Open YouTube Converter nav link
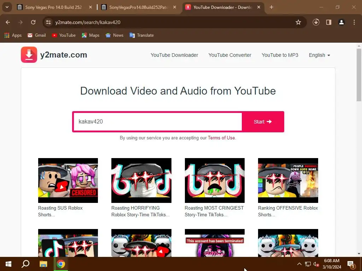Image resolution: width=362 pixels, height=271 pixels. point(230,55)
